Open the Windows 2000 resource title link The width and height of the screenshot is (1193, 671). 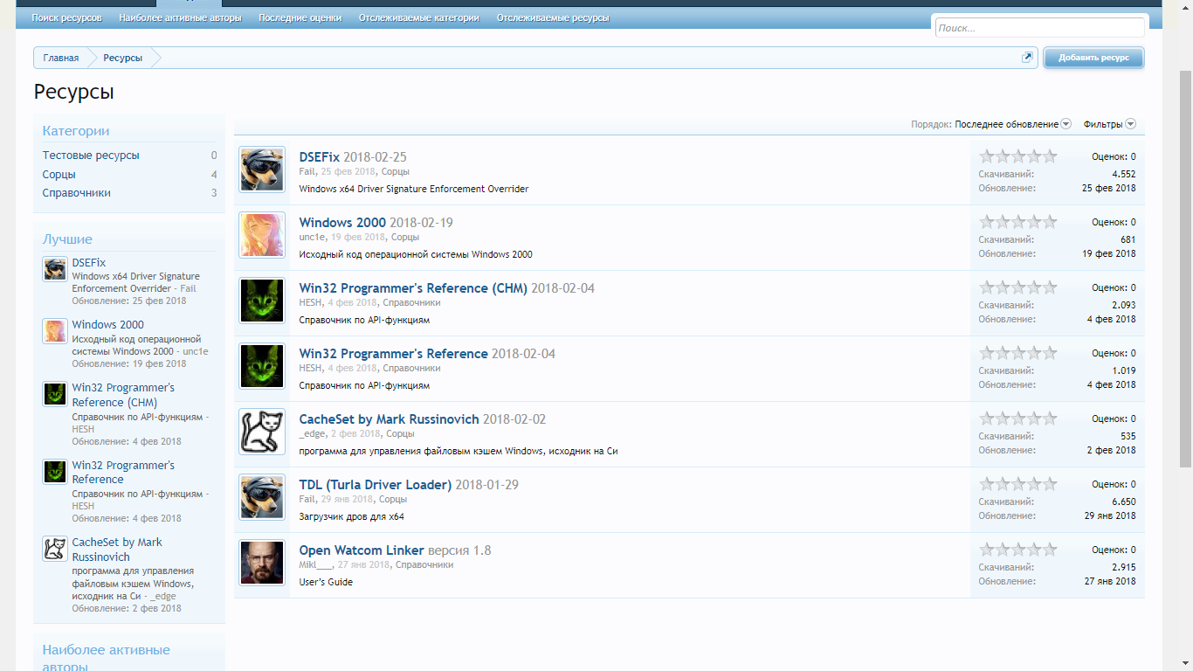(x=342, y=223)
